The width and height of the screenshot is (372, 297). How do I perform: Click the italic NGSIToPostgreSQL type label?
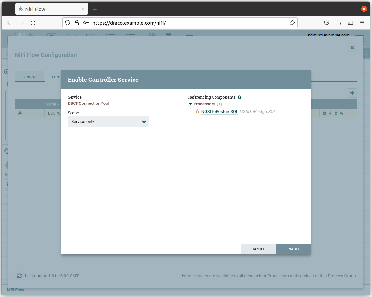(x=258, y=112)
